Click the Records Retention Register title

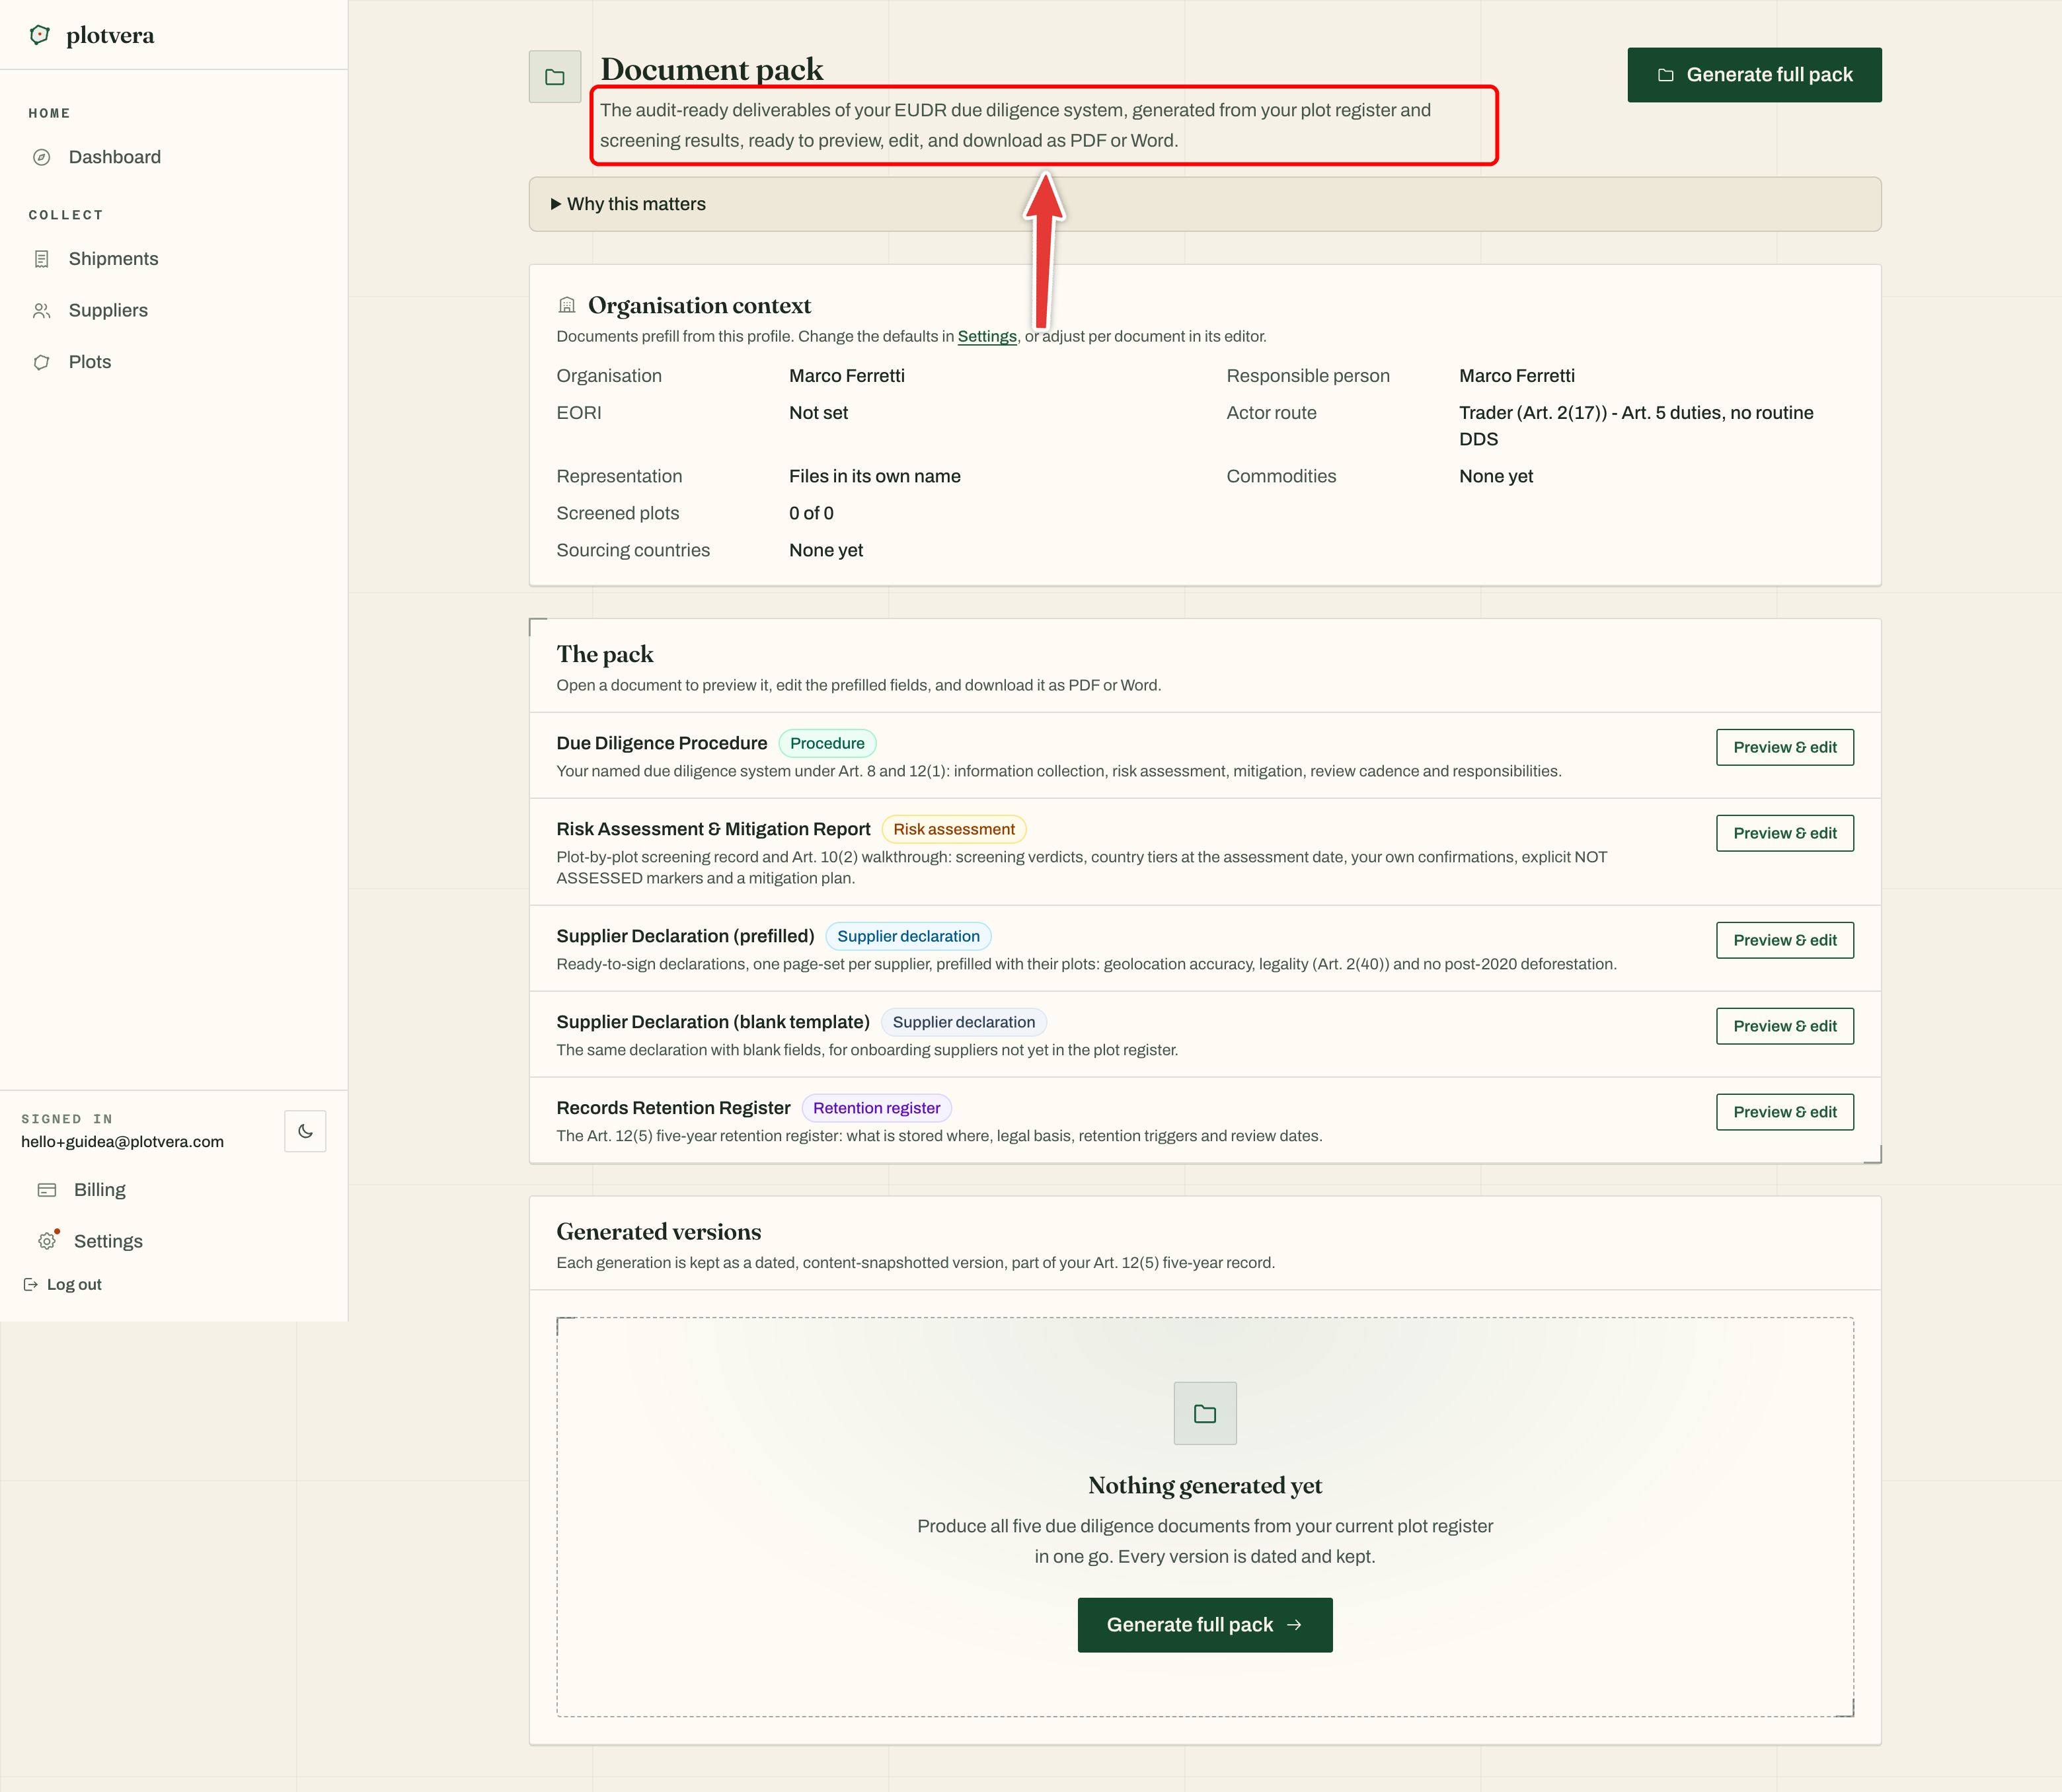(x=673, y=1108)
